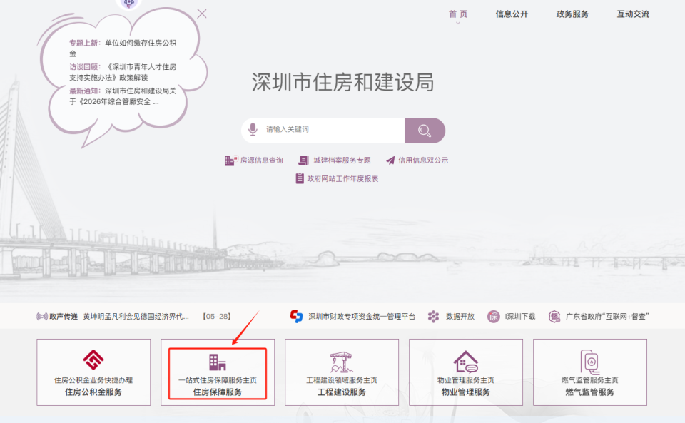Open bubble notice about 2026年综合管廊安全

123,96
